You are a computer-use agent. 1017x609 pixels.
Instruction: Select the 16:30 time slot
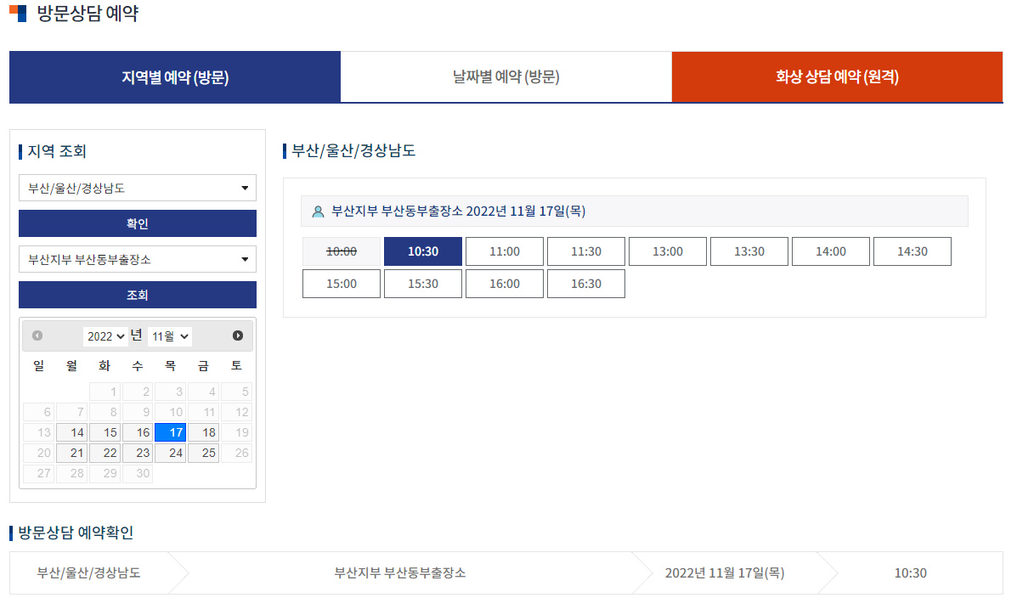[x=585, y=283]
